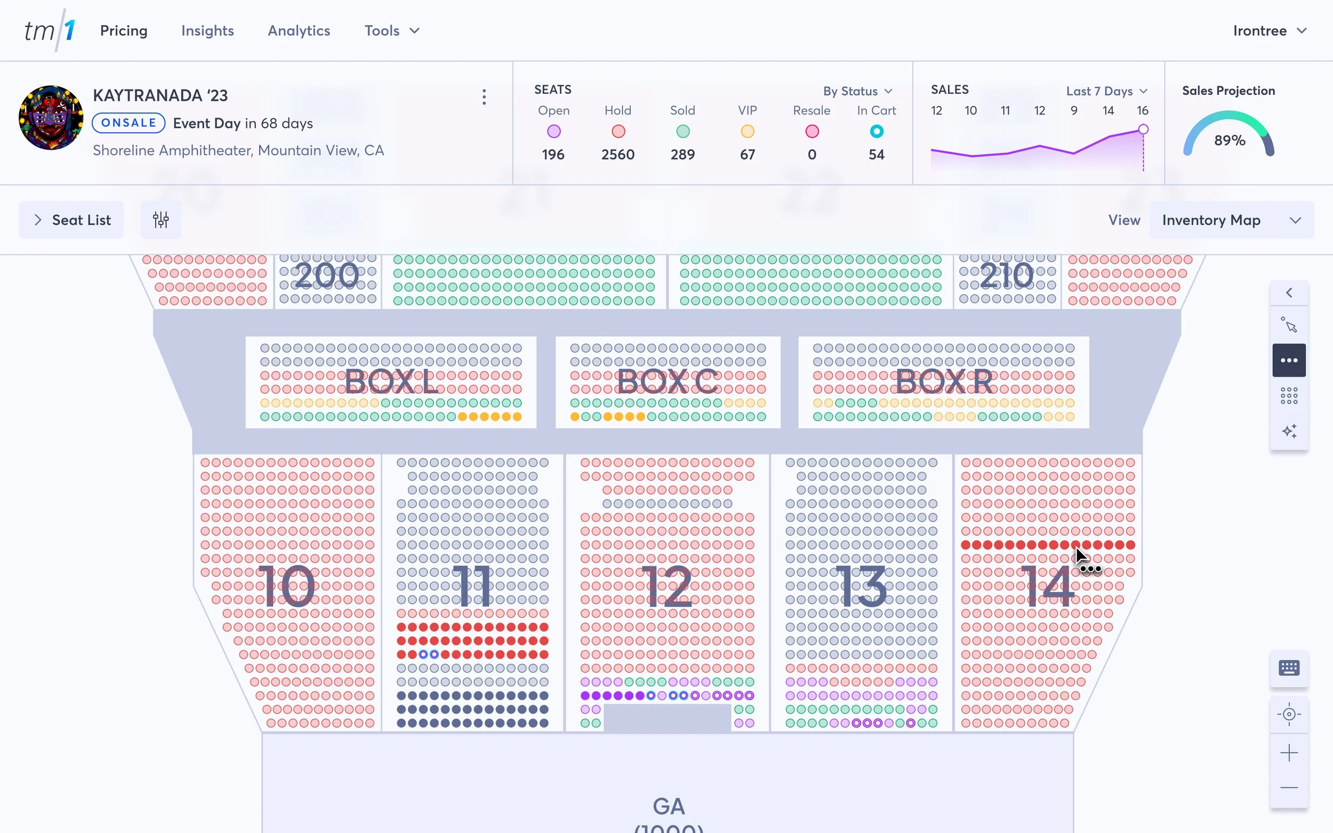The width and height of the screenshot is (1333, 833).
Task: Click the KAYTRANADA event artwork thumbnail
Action: [x=51, y=117]
